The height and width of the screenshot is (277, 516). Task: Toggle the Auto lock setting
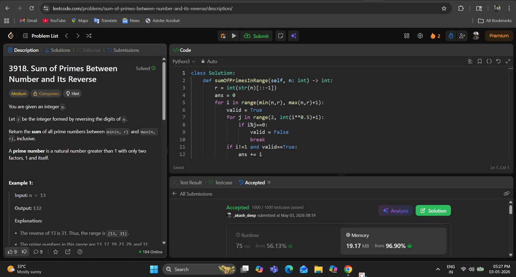click(x=209, y=61)
